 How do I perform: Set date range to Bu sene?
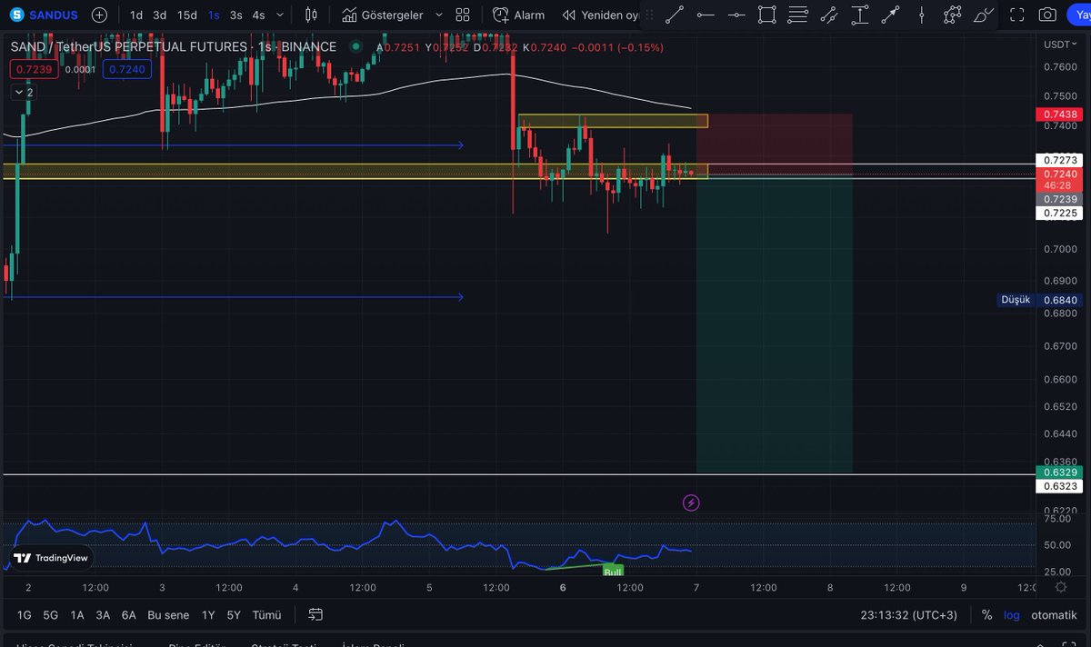168,615
